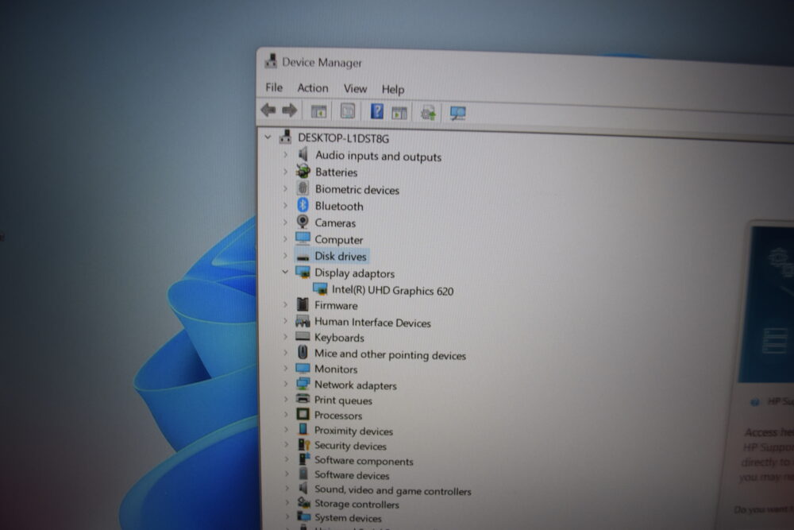The width and height of the screenshot is (794, 530).
Task: Expand the Processors category
Action: [286, 414]
